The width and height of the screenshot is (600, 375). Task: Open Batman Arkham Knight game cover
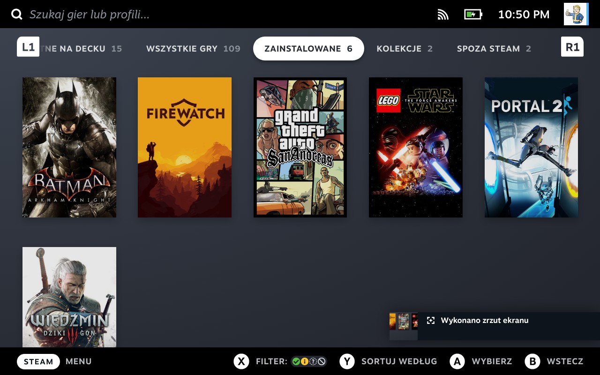[69, 147]
